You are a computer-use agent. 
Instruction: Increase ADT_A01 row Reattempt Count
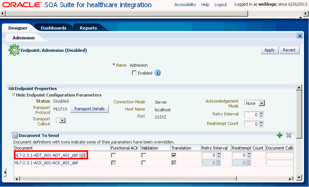coord(249,154)
